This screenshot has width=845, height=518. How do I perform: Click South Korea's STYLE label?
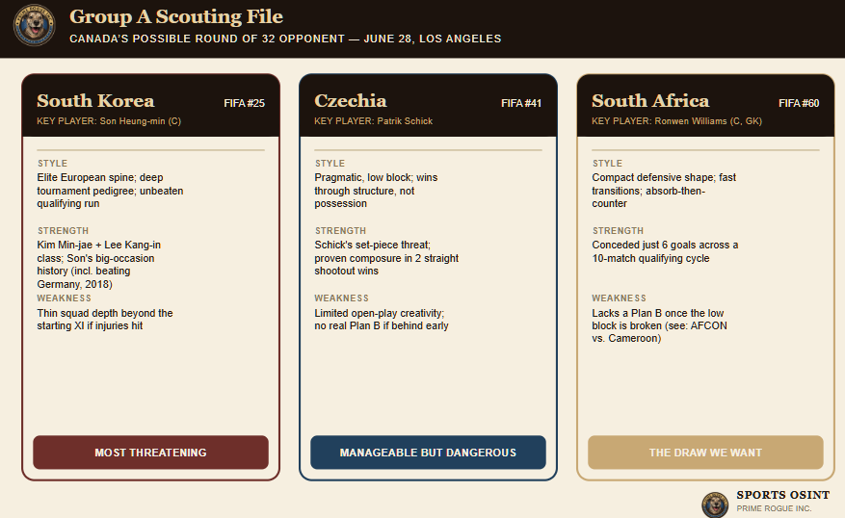click(52, 163)
